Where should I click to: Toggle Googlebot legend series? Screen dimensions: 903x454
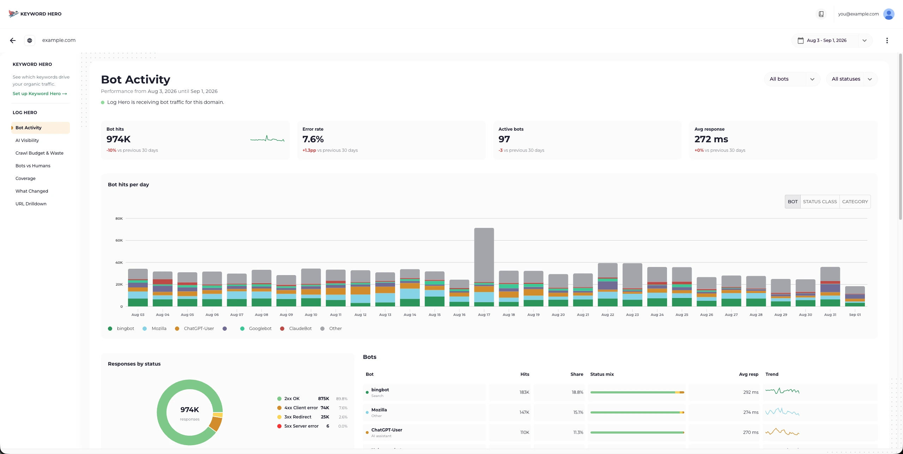point(256,329)
